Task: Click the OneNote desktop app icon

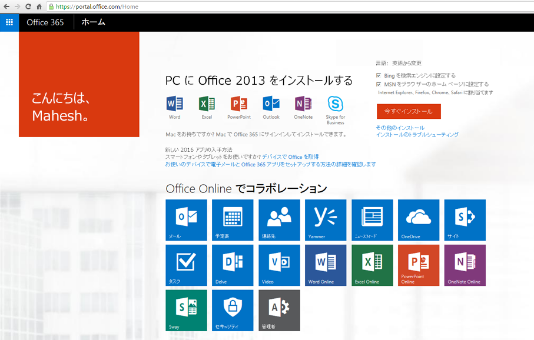Action: (x=303, y=104)
